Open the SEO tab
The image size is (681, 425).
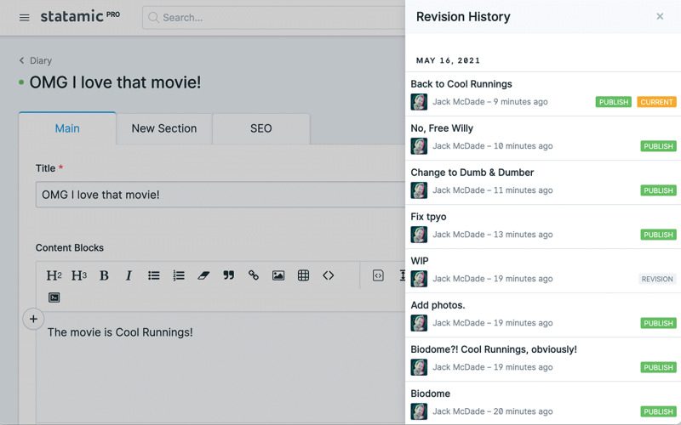point(260,128)
